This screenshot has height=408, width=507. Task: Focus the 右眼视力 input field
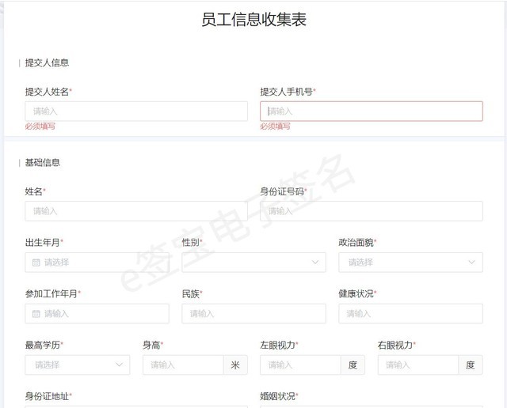[x=418, y=365]
